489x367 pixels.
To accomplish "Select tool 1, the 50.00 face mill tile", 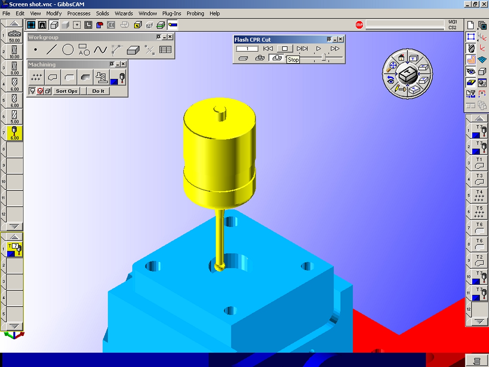I will click(14, 36).
